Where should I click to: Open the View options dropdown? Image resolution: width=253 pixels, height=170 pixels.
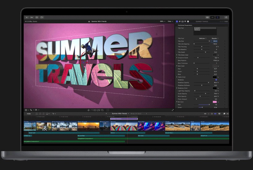tap(170, 21)
